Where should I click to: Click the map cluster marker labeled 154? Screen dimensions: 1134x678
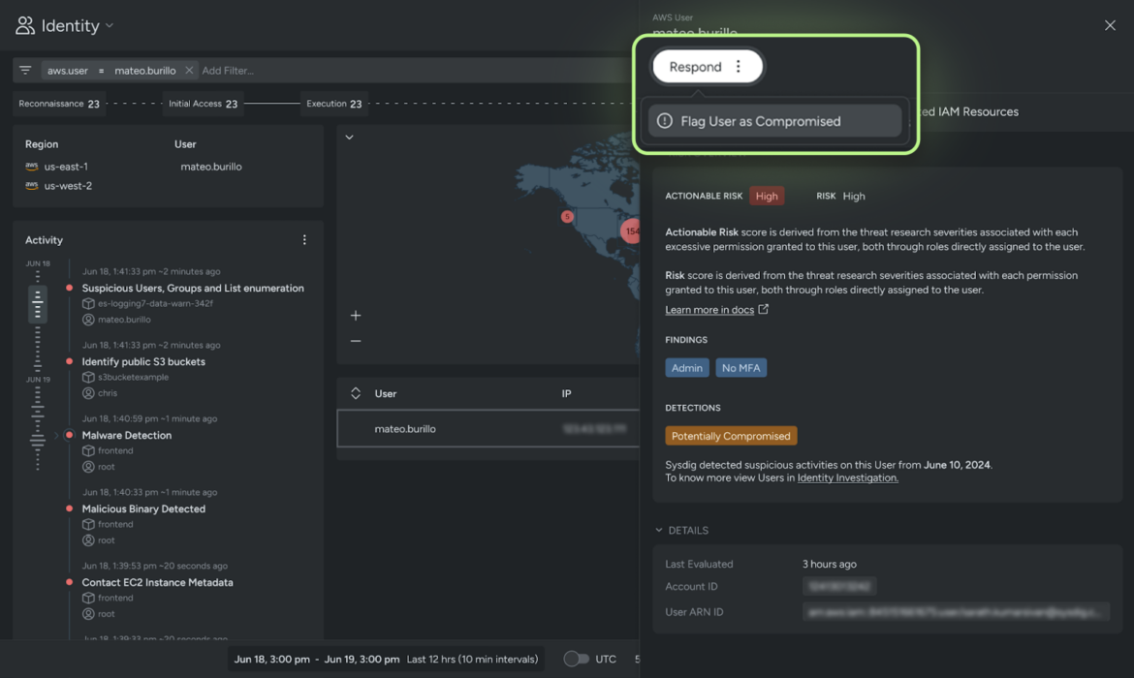[x=631, y=231]
